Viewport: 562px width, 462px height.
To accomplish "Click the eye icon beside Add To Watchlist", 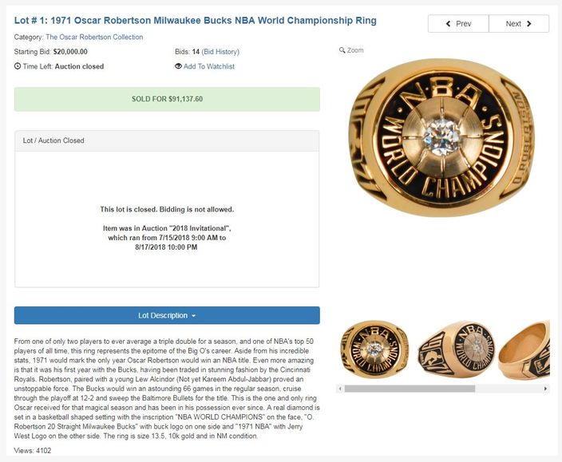I will [x=178, y=66].
